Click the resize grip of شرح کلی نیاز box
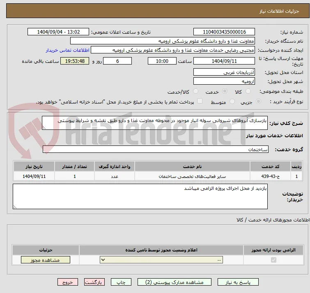The height and width of the screenshot is (293, 310). 44,128
